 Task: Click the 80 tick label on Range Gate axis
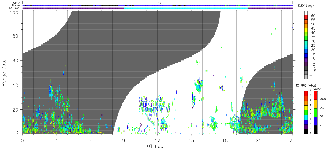[16, 36]
